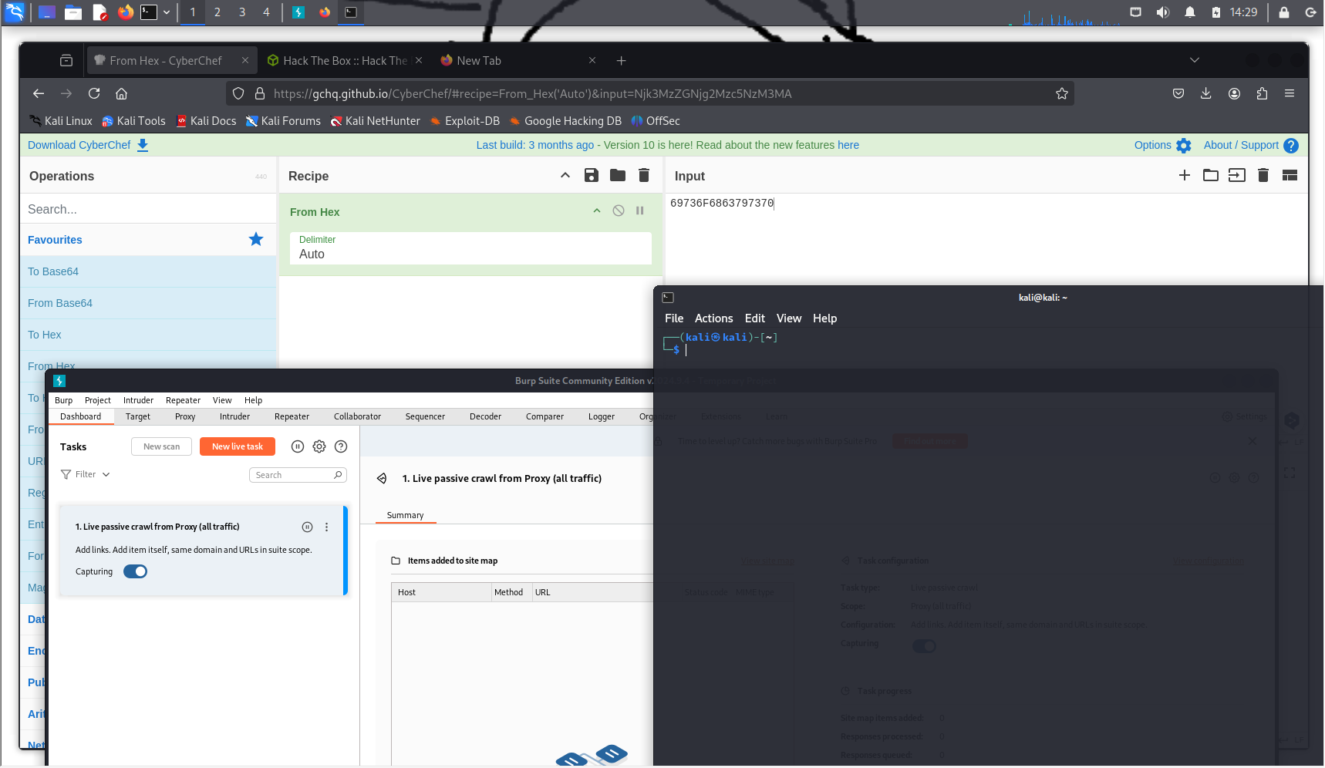Clear the recipe with the trash icon
The image size is (1325, 768).
[644, 175]
